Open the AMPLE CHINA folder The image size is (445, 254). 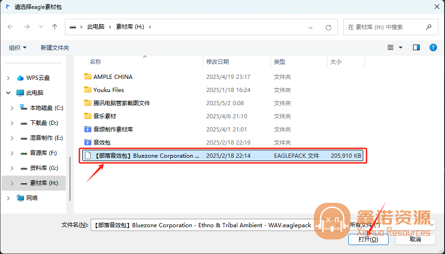coord(113,77)
